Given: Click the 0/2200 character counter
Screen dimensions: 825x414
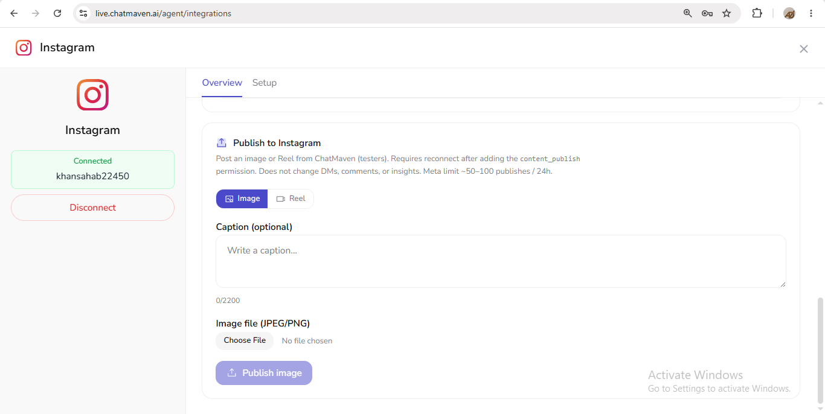Looking at the screenshot, I should click(228, 301).
